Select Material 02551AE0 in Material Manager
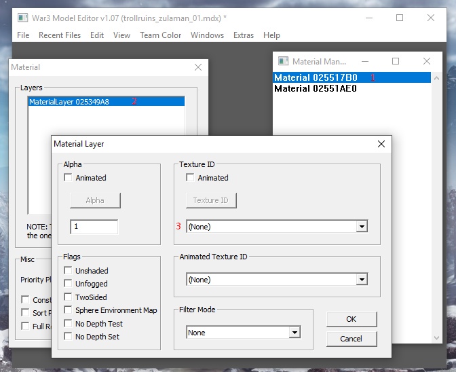Viewport: 456px width, 372px height. point(352,88)
